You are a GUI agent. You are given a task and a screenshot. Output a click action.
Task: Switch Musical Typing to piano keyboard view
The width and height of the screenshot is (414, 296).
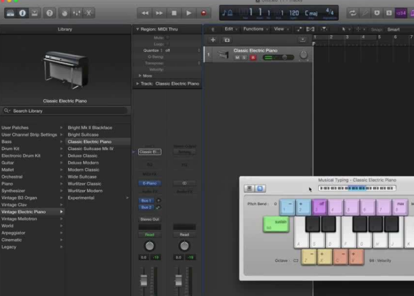click(x=249, y=189)
